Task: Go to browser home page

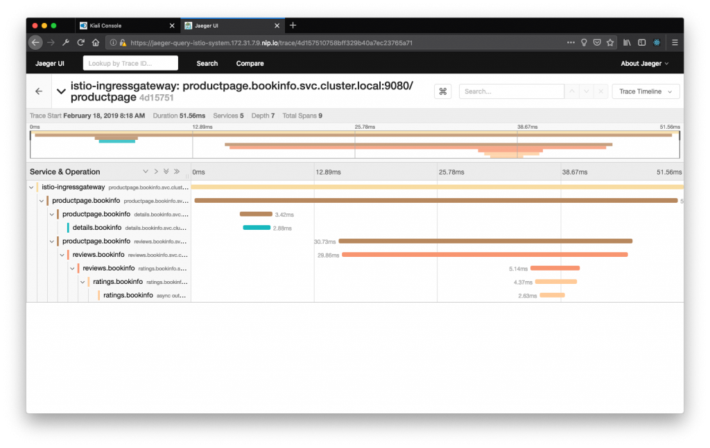Action: pos(96,42)
